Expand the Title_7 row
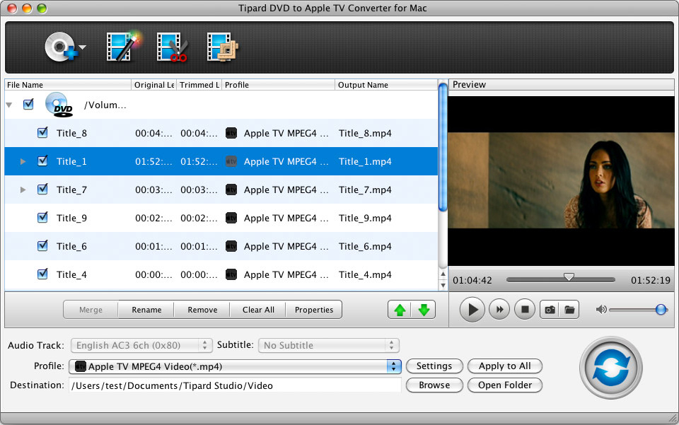Viewport: 679px width, 425px height. point(23,190)
